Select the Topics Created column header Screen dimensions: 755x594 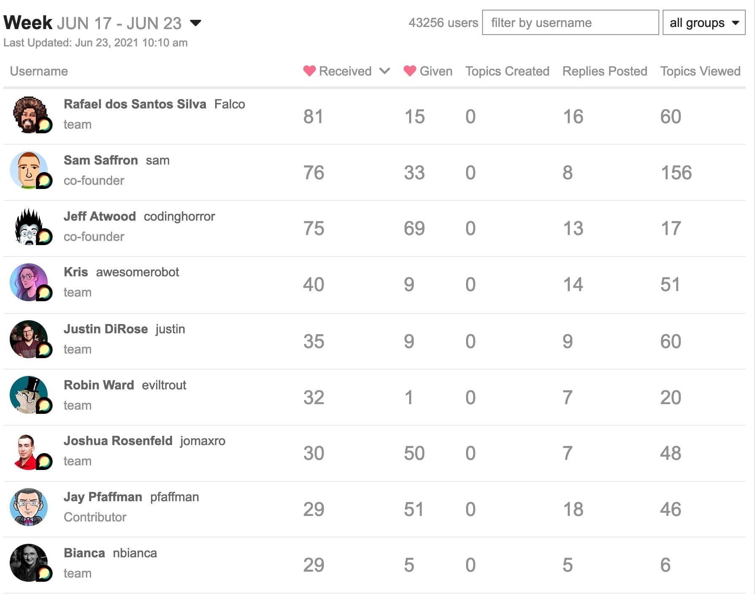(x=507, y=71)
